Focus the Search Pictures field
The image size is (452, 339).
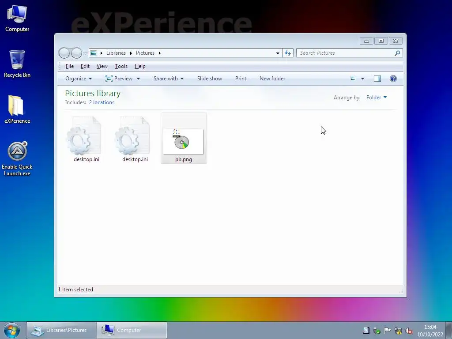346,53
